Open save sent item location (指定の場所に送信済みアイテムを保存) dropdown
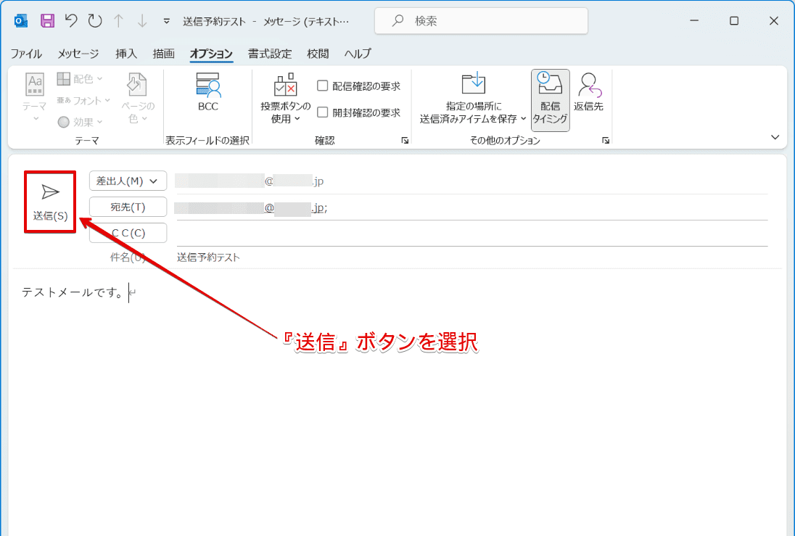 (x=473, y=100)
